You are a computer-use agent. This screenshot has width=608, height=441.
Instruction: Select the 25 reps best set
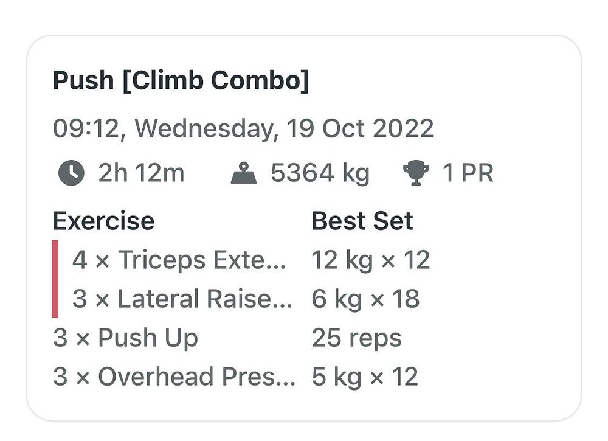pyautogui.click(x=357, y=338)
